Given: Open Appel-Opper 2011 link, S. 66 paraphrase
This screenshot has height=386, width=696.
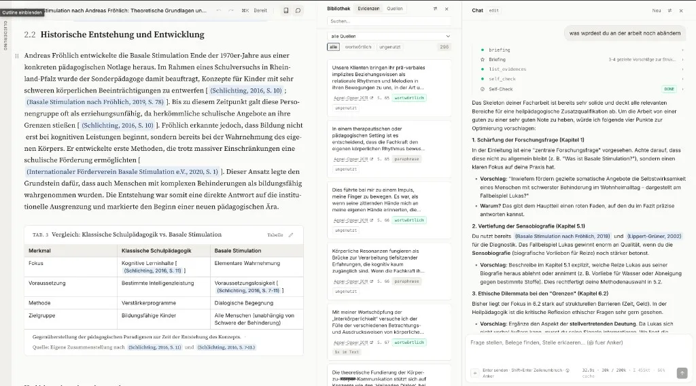Looking at the screenshot, I should [x=353, y=281].
